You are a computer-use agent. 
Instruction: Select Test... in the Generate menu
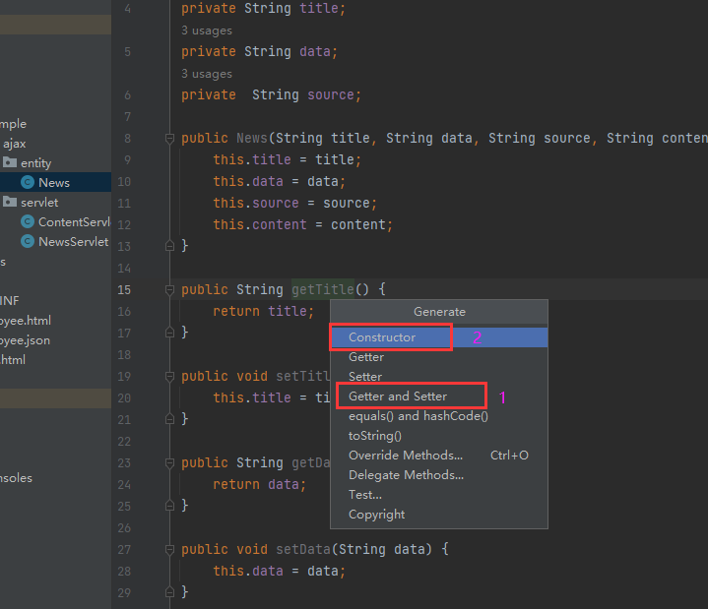tap(365, 495)
